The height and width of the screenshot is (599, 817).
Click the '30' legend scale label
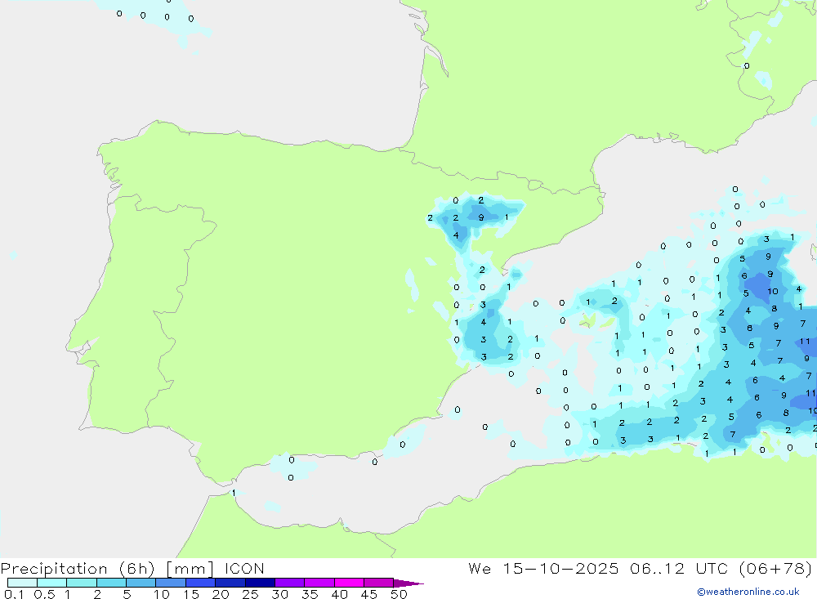(279, 594)
